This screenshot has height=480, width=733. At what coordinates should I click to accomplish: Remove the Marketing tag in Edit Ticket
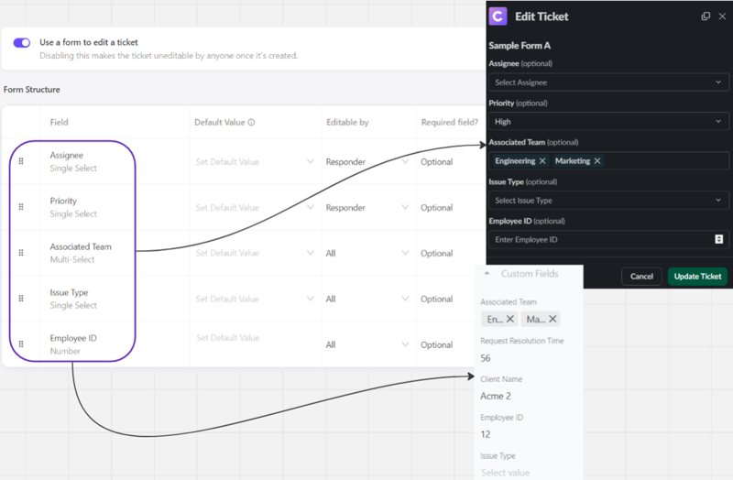[597, 161]
